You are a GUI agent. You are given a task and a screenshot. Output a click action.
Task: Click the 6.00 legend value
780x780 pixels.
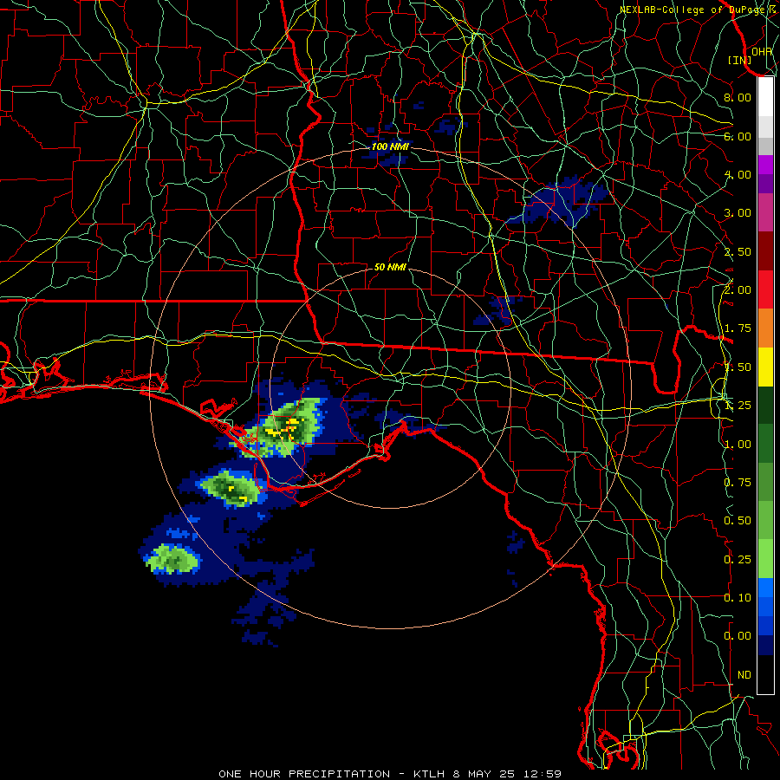point(738,136)
